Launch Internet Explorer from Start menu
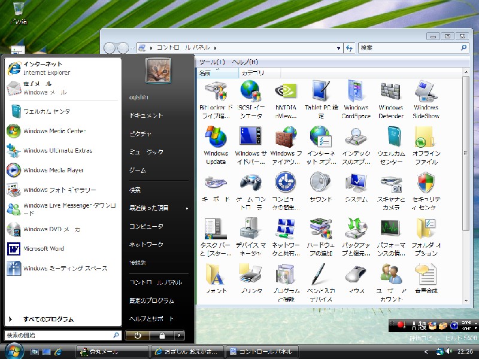479x359 pixels. pos(63,68)
